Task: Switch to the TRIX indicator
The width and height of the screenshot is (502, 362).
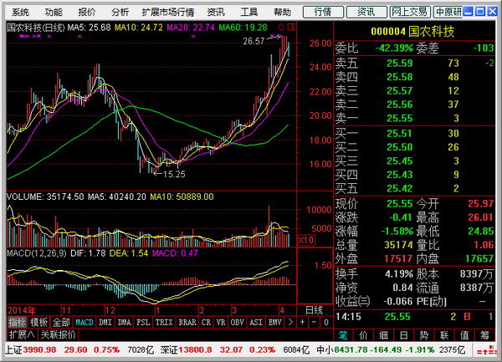Action: pos(166,322)
